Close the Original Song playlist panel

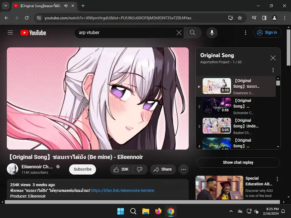pos(273,58)
